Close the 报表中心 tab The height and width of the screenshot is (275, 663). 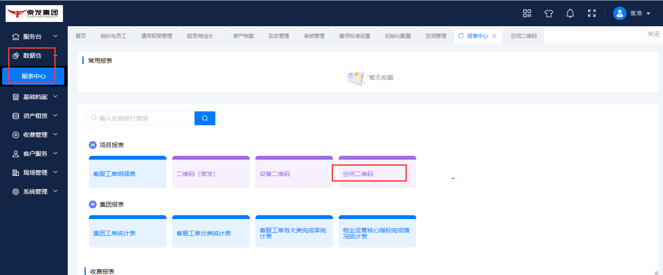tap(494, 36)
